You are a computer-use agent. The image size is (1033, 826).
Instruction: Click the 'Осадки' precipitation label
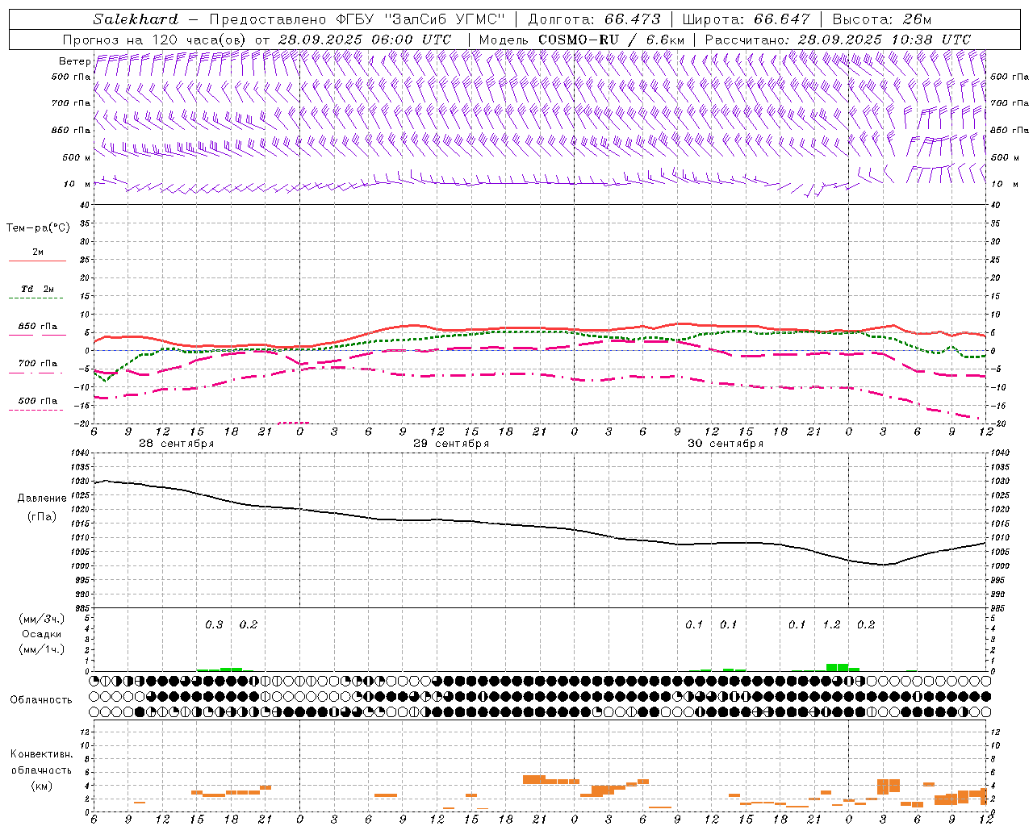click(42, 634)
